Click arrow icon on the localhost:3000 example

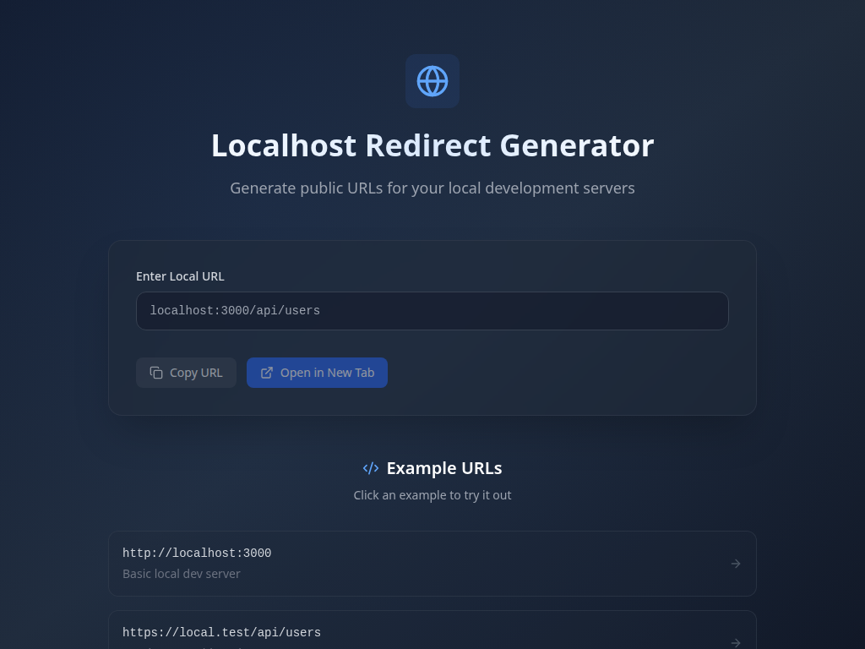pos(736,564)
